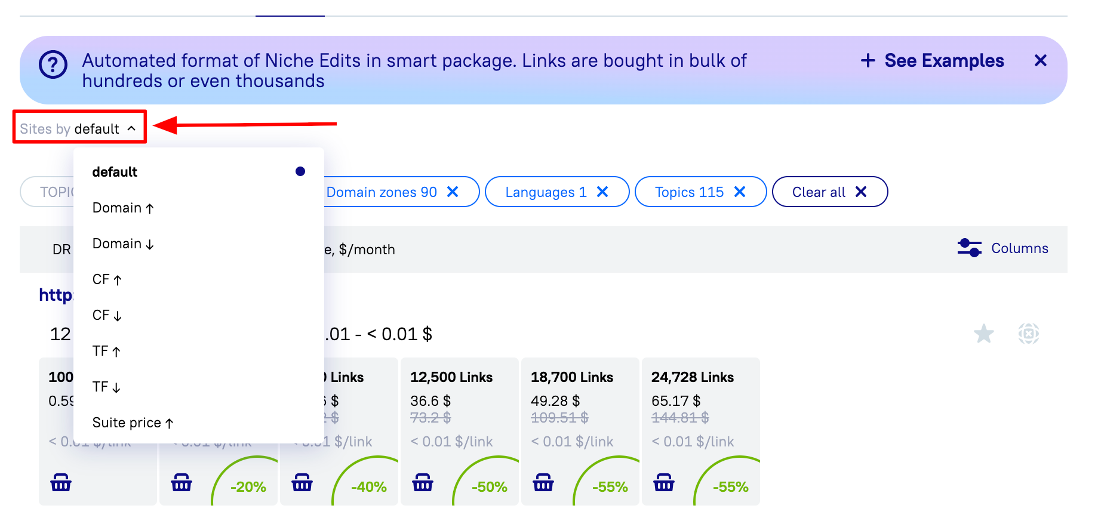
Task: Remove the Domain zones 90 filter
Action: tap(453, 192)
